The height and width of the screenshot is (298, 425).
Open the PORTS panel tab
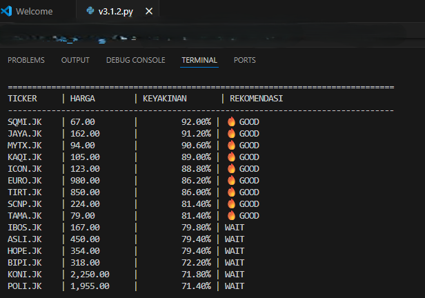point(245,60)
